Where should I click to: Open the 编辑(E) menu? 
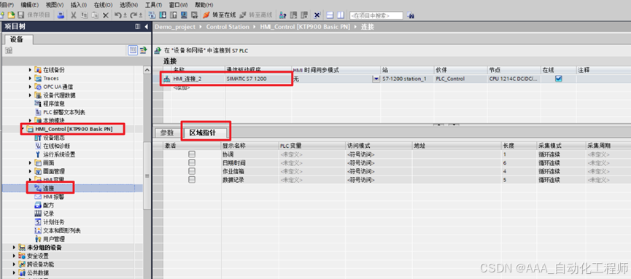pyautogui.click(x=30, y=5)
